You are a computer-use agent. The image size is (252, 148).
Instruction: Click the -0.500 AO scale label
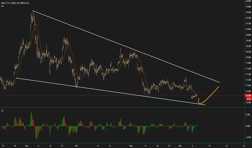coord(248,137)
